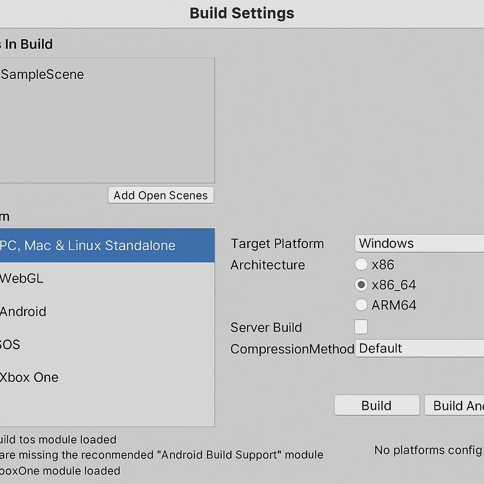Screen dimensions: 484x484
Task: Click the Build button
Action: coord(377,405)
